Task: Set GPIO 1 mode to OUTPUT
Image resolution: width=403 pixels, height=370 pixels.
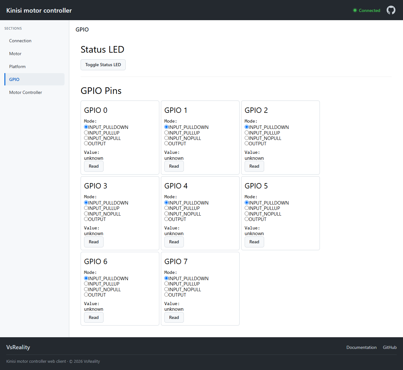Action: [167, 143]
